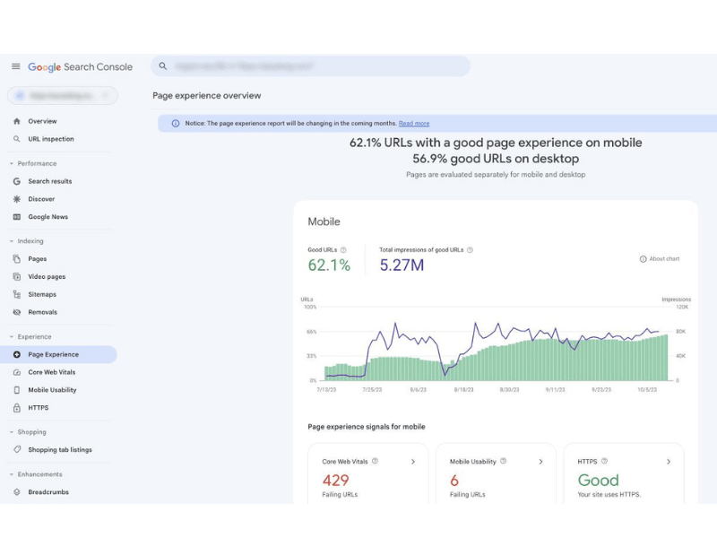Follow the Read more link

(414, 124)
